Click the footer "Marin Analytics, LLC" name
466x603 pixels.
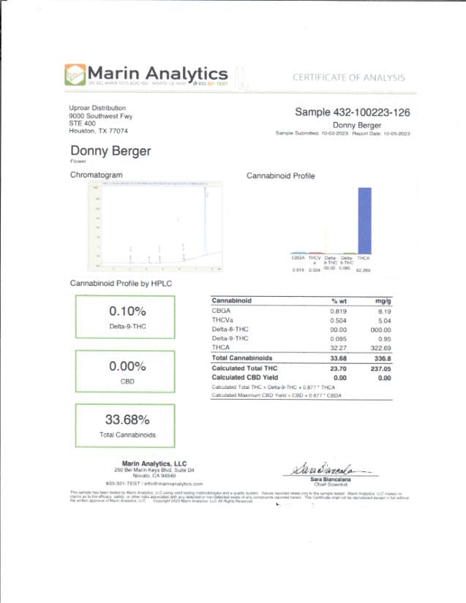(x=154, y=464)
